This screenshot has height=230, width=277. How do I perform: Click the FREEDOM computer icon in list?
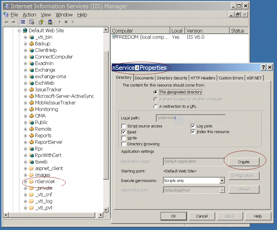114,37
